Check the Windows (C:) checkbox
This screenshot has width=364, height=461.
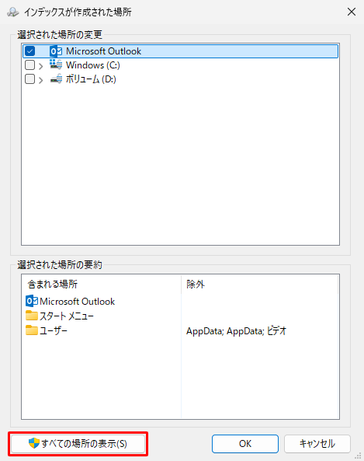coord(30,65)
